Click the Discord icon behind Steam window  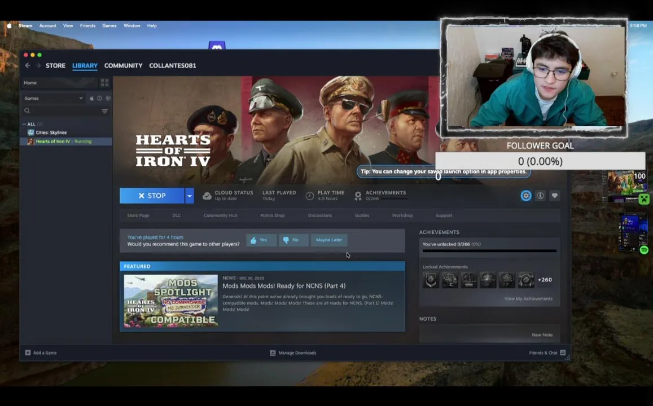[217, 45]
